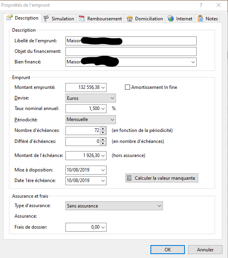Click the Annuler button

(205, 250)
